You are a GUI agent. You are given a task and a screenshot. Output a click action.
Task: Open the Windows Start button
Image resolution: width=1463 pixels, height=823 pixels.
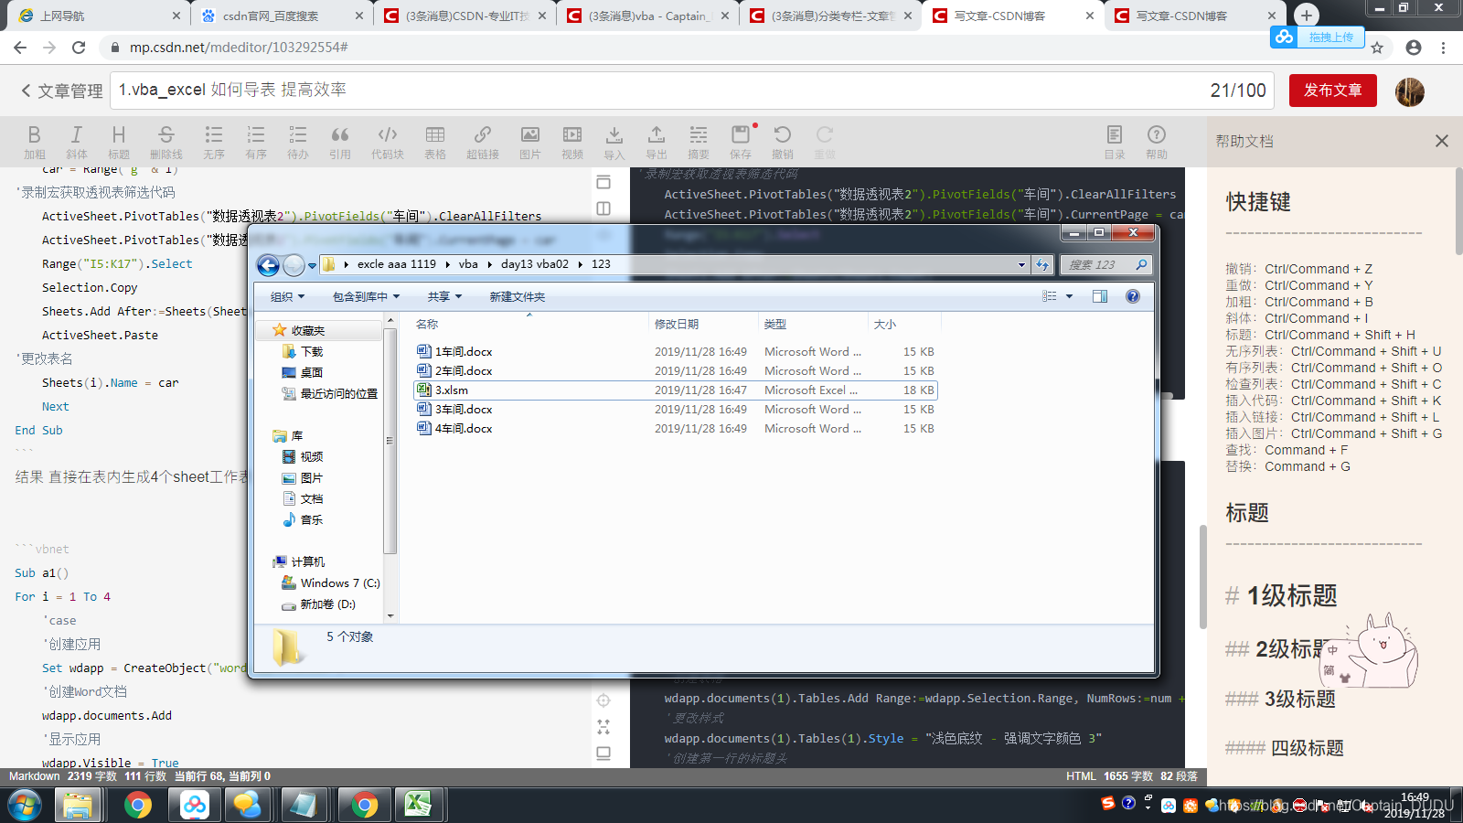coord(25,806)
